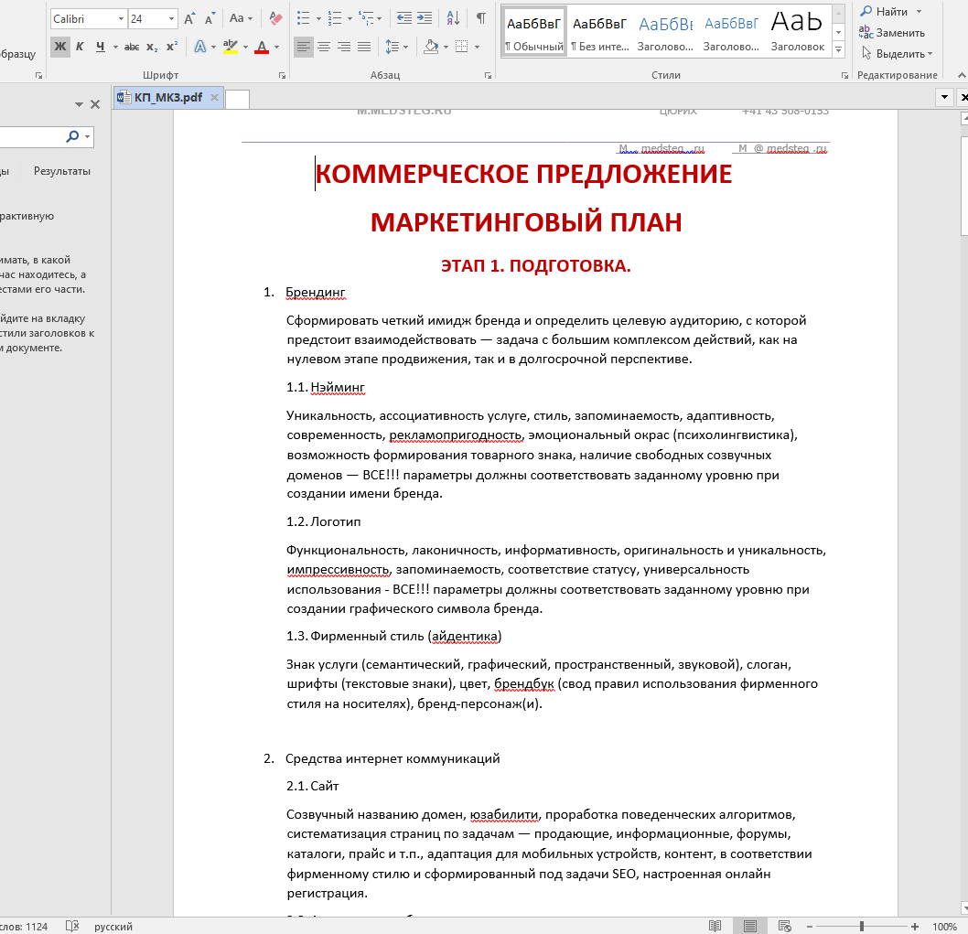Apply shading fill to paragraph

[x=431, y=47]
